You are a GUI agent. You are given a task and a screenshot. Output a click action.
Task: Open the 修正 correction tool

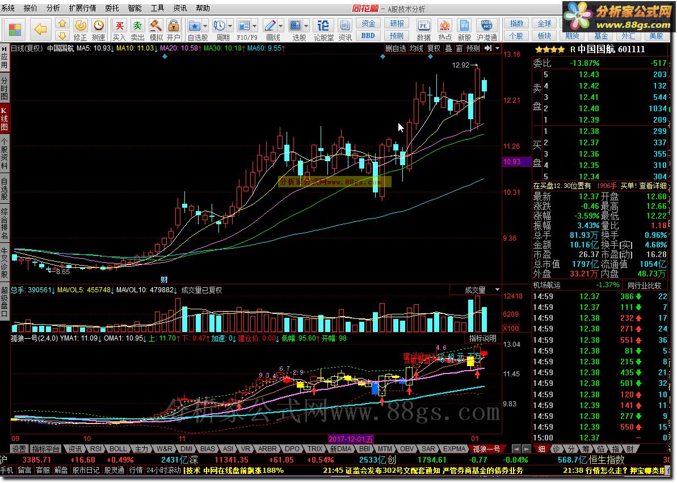(x=81, y=30)
